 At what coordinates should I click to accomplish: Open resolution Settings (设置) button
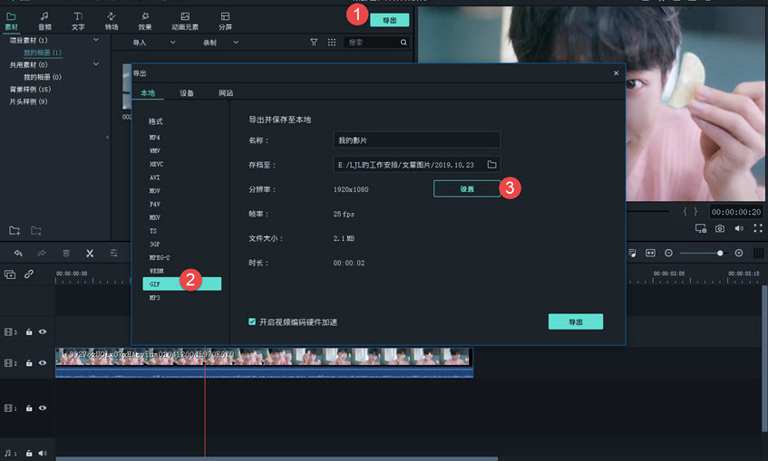pyautogui.click(x=467, y=189)
